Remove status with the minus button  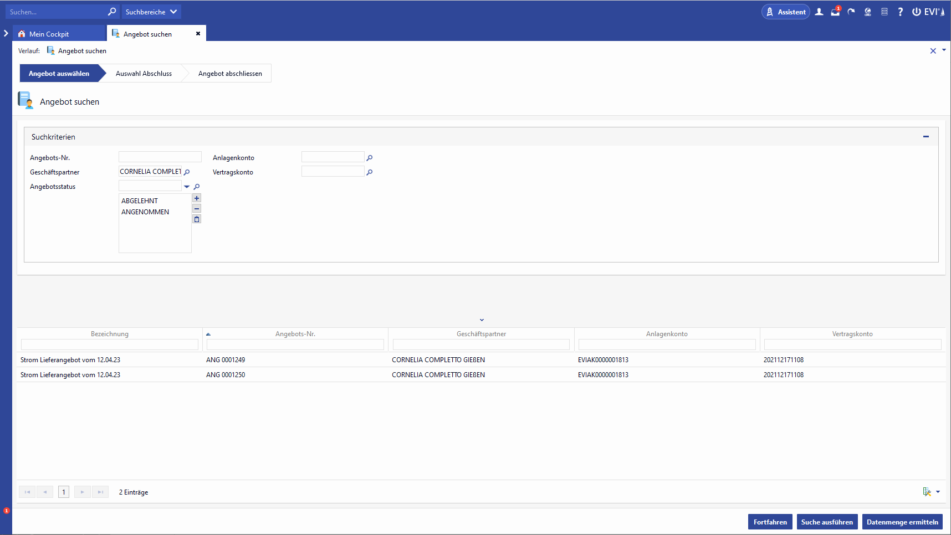(x=197, y=209)
